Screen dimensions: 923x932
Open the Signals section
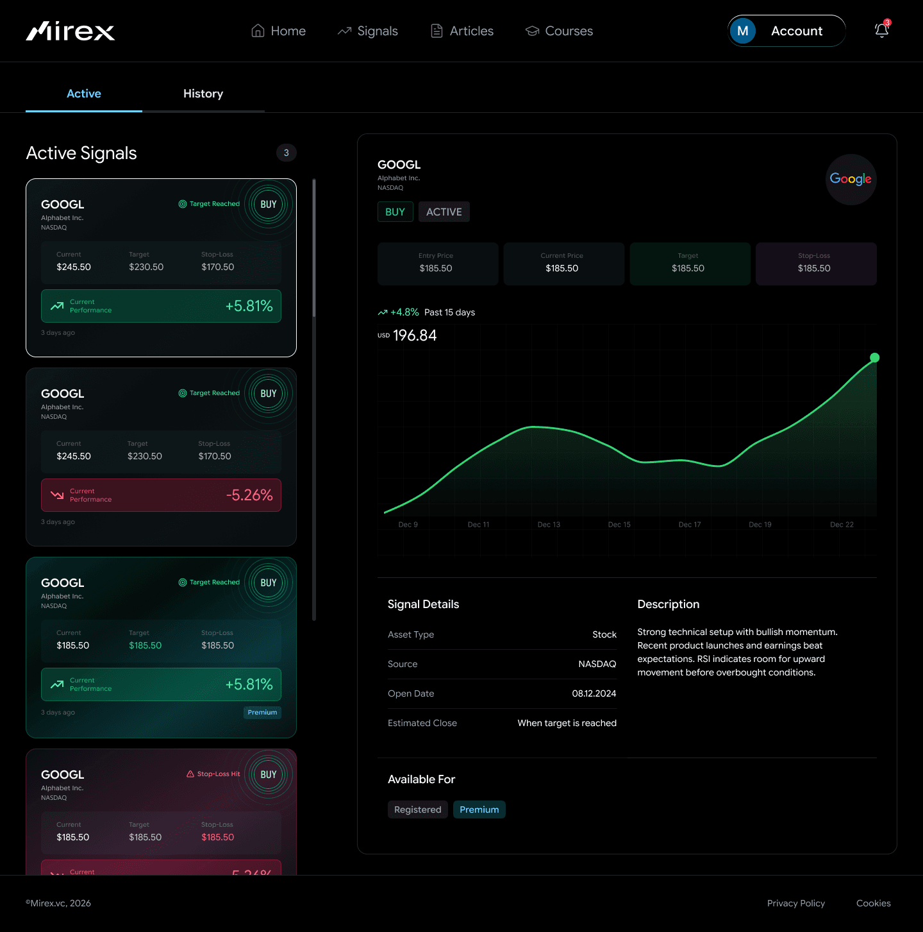(x=368, y=31)
